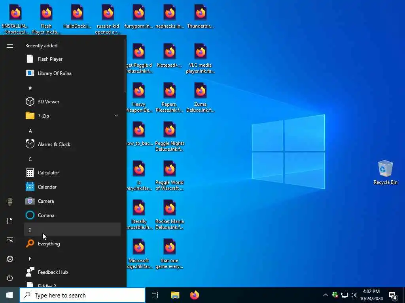405x303 pixels.
Task: Open Task View on taskbar
Action: point(155,295)
